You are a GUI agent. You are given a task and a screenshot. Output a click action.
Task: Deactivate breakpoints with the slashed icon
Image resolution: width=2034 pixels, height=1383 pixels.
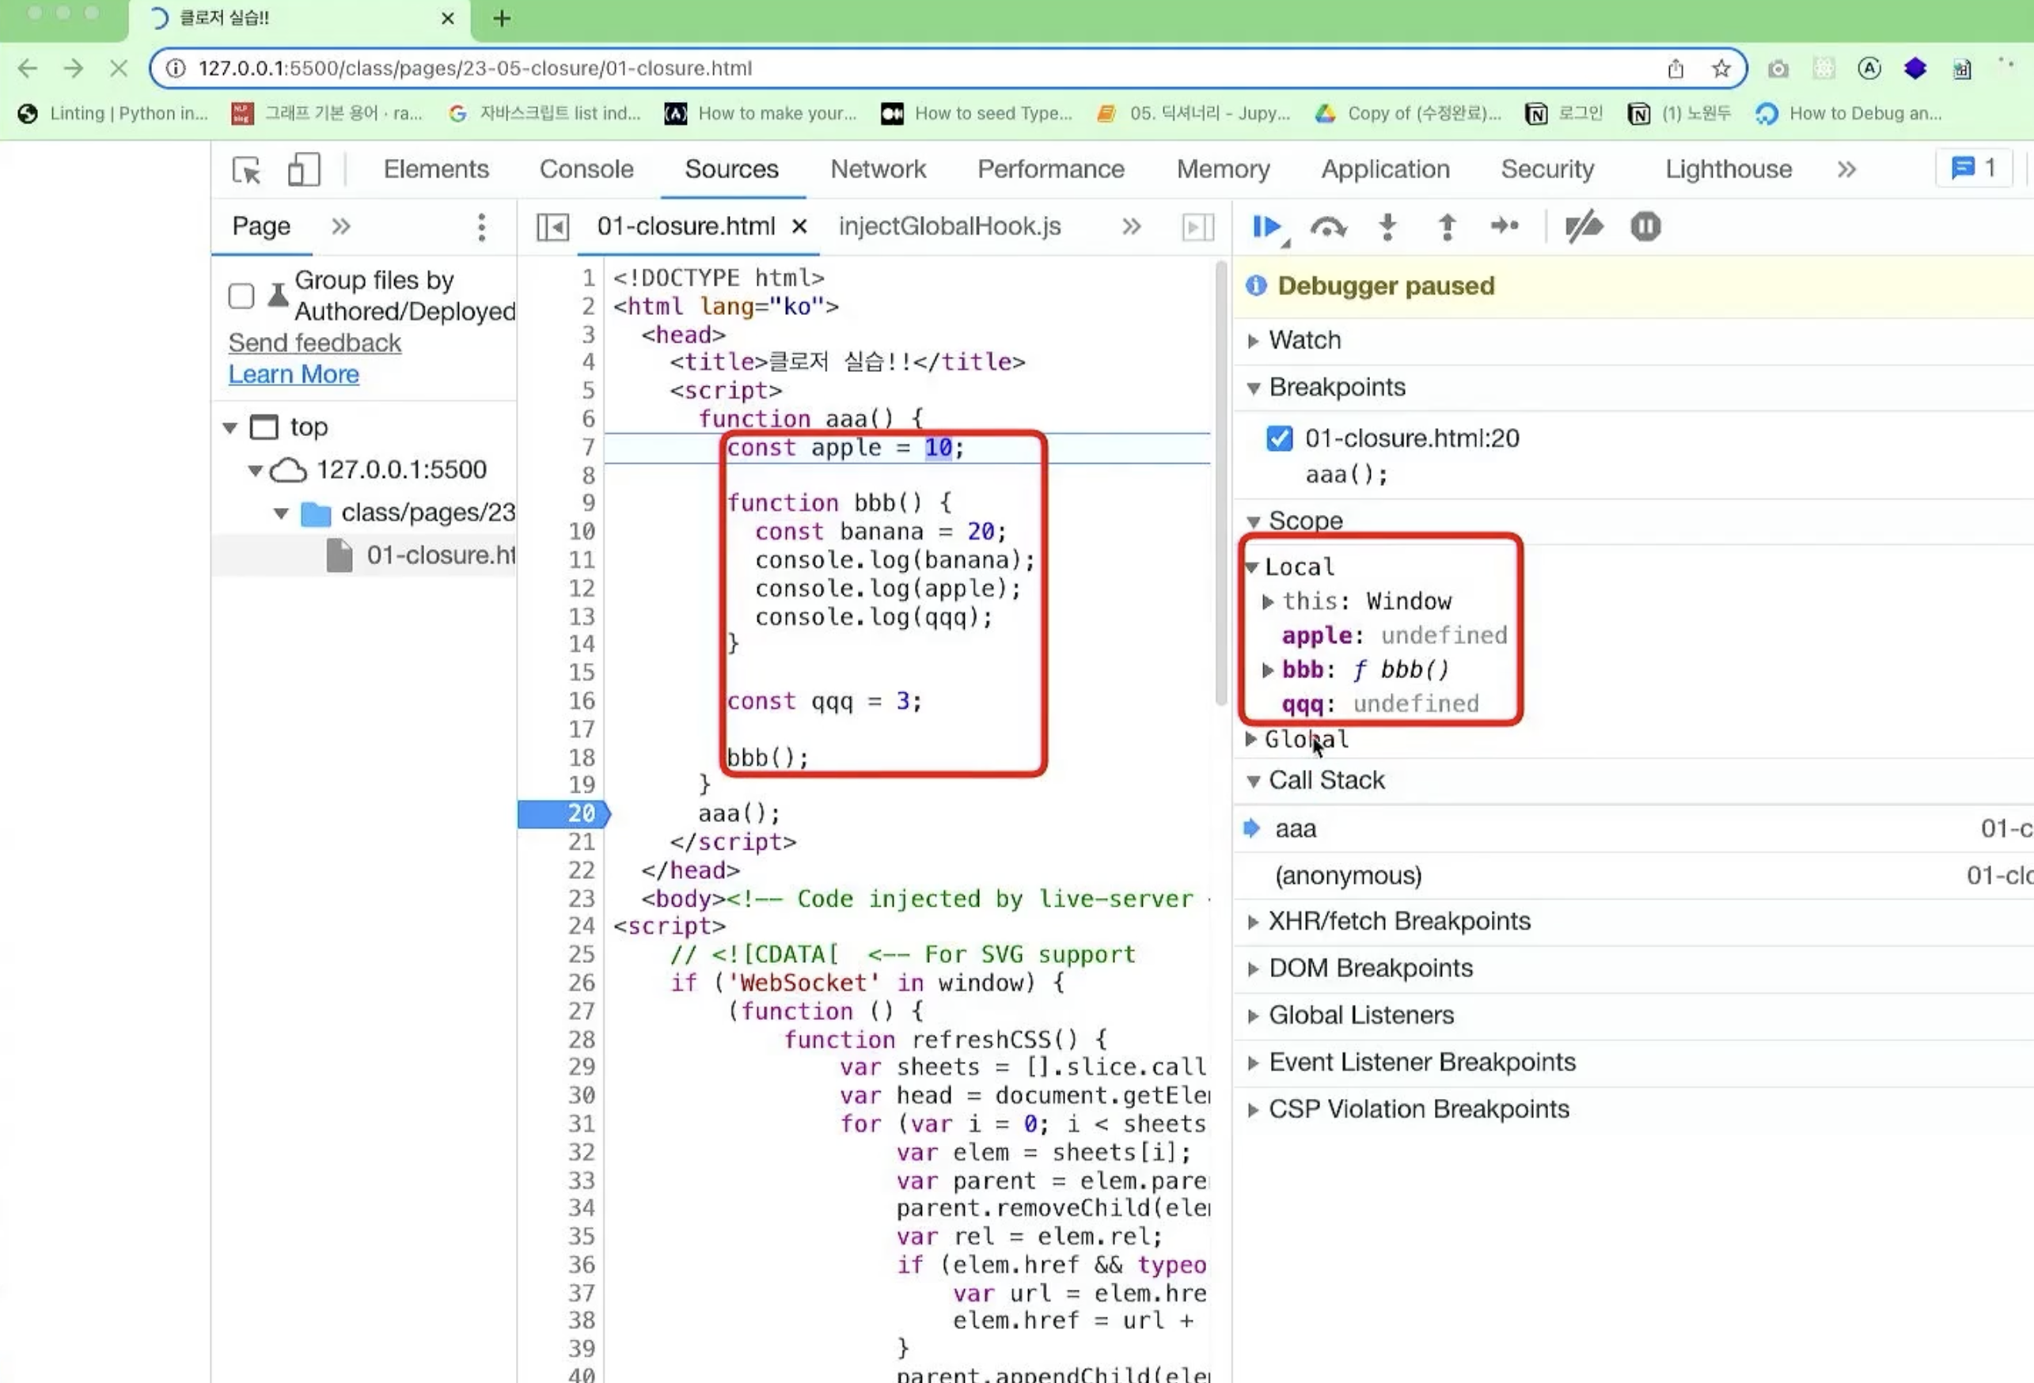tap(1583, 226)
